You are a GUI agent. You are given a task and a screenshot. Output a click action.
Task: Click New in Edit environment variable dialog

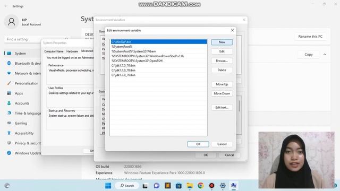pos(222,42)
